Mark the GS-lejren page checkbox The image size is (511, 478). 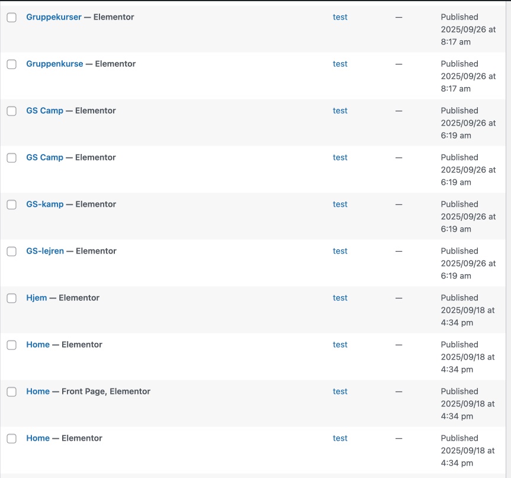(11, 252)
